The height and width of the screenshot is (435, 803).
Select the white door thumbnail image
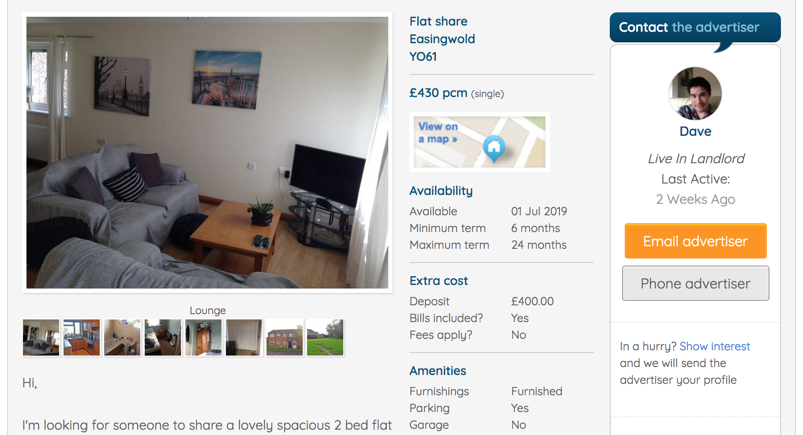coord(244,337)
